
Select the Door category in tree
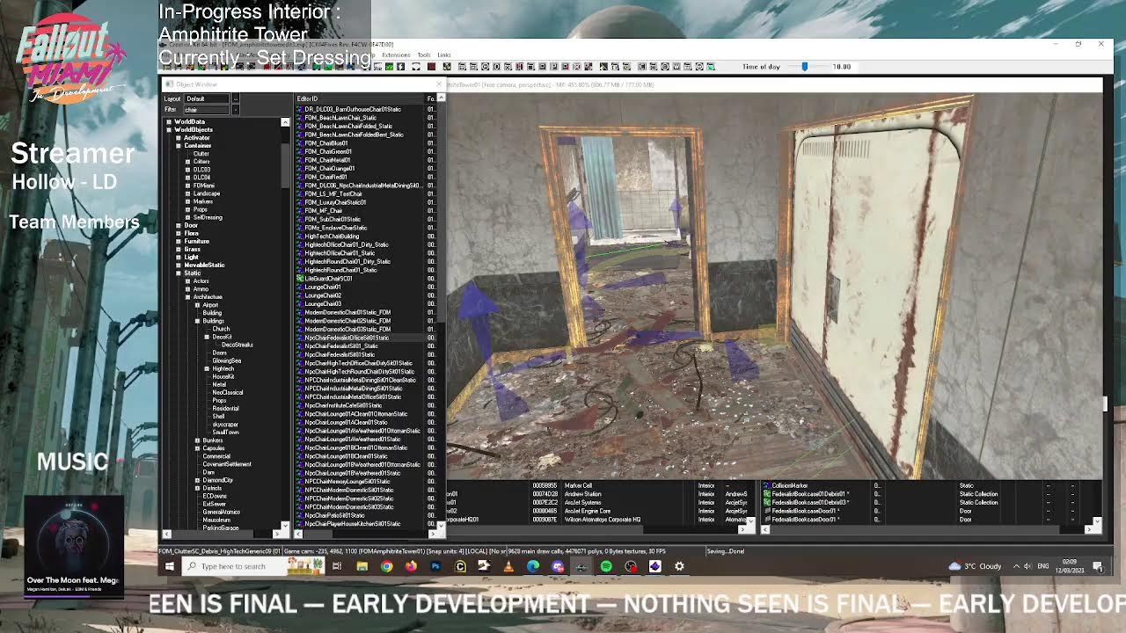pyautogui.click(x=191, y=226)
